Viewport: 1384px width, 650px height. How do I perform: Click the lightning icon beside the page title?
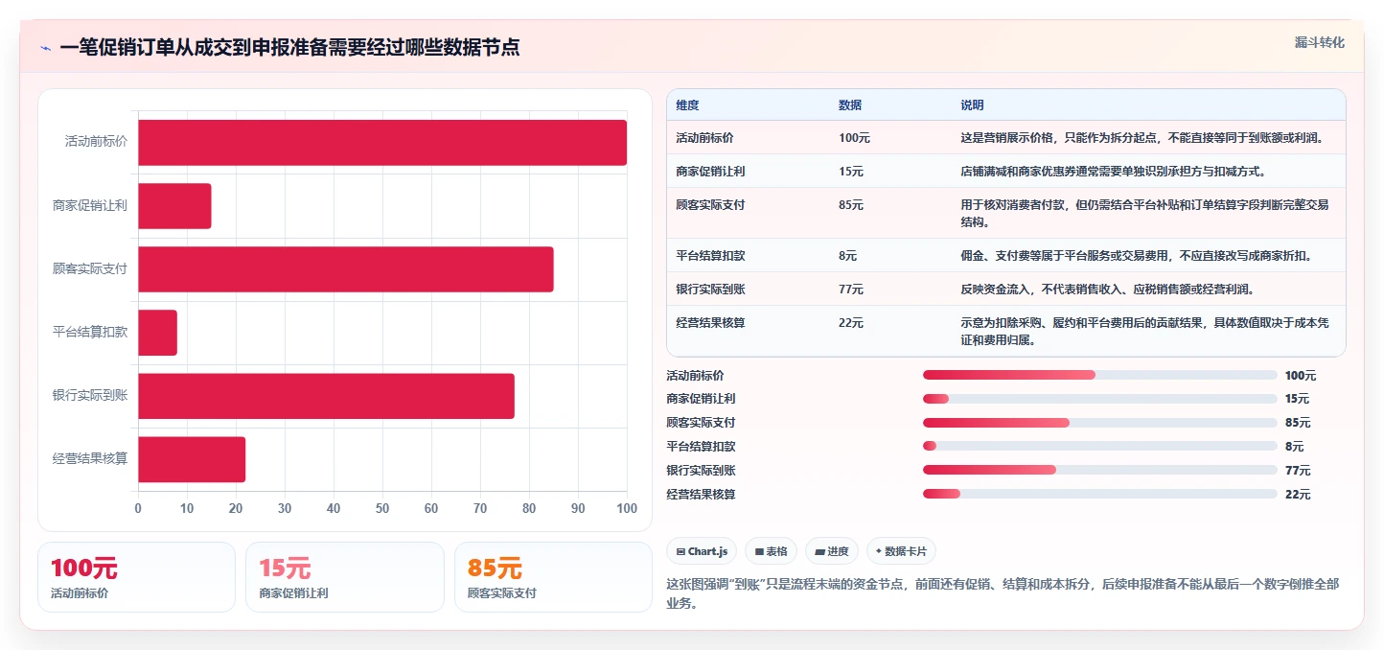[x=45, y=48]
